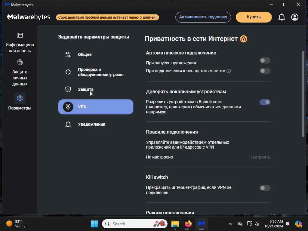This screenshot has width=308, height=231.
Task: Click the Купить button
Action: 254,17
